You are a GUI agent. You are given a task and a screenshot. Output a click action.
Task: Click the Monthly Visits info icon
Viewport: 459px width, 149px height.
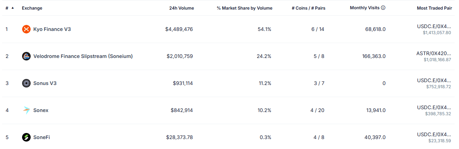[x=383, y=8]
